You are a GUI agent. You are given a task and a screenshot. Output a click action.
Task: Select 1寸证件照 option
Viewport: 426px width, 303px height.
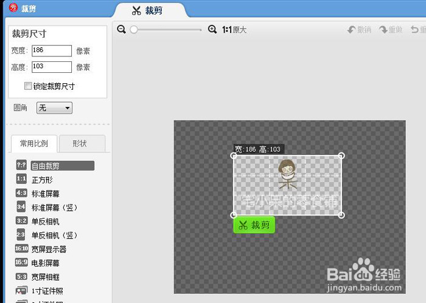[x=47, y=291]
